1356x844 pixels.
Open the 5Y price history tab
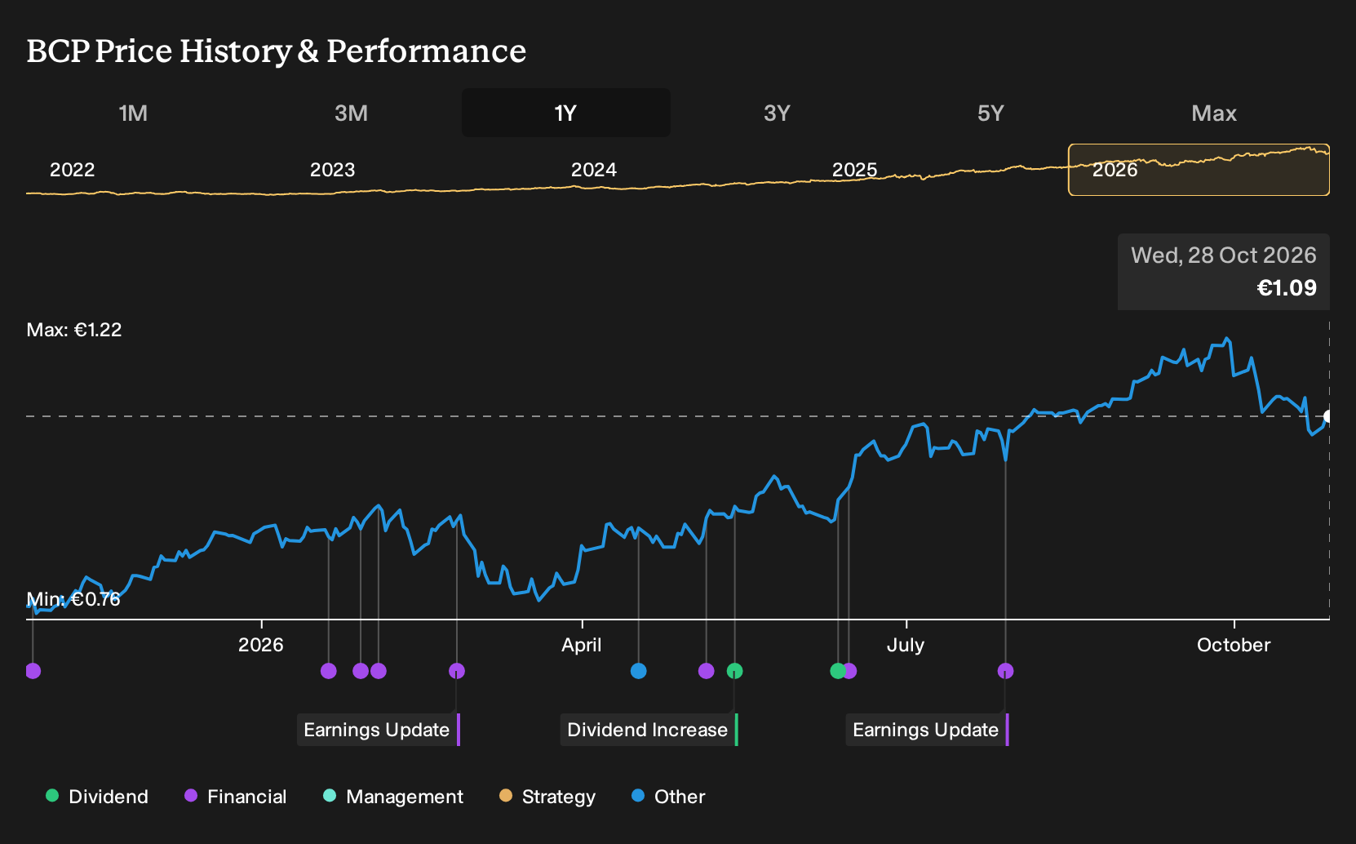point(990,113)
